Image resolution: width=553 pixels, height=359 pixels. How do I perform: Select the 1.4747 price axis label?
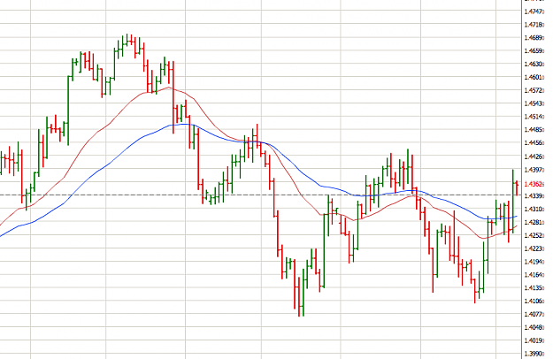tap(534, 11)
